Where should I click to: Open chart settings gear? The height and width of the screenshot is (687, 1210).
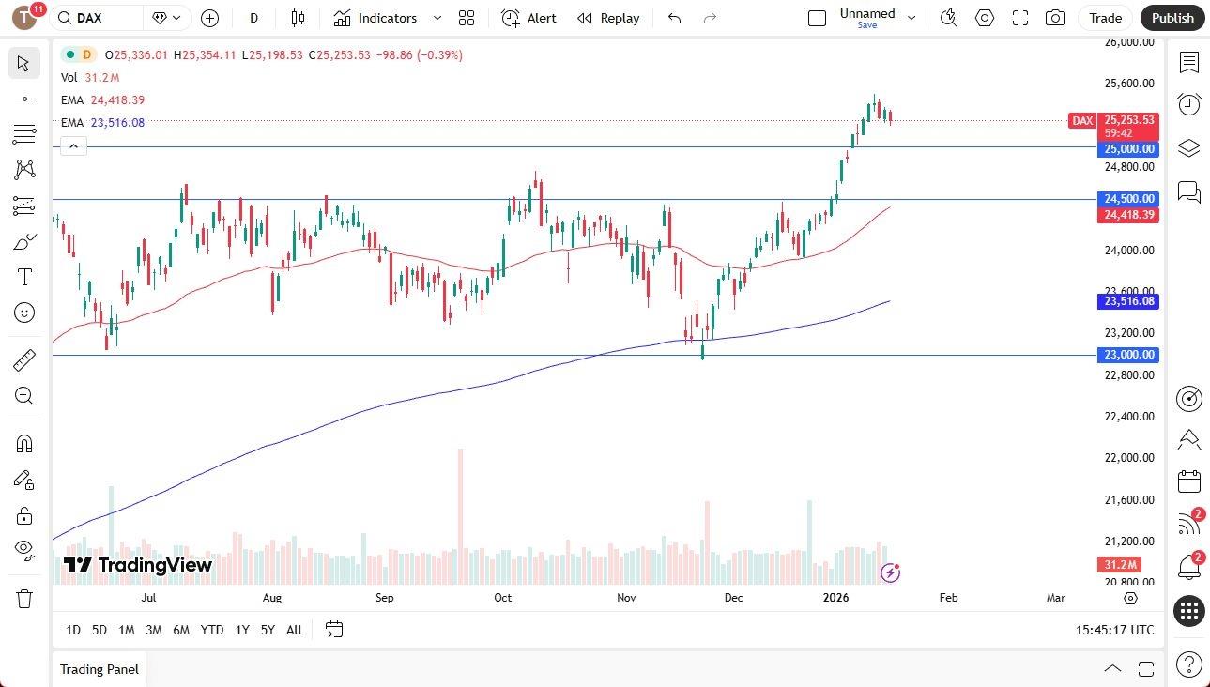click(x=985, y=18)
